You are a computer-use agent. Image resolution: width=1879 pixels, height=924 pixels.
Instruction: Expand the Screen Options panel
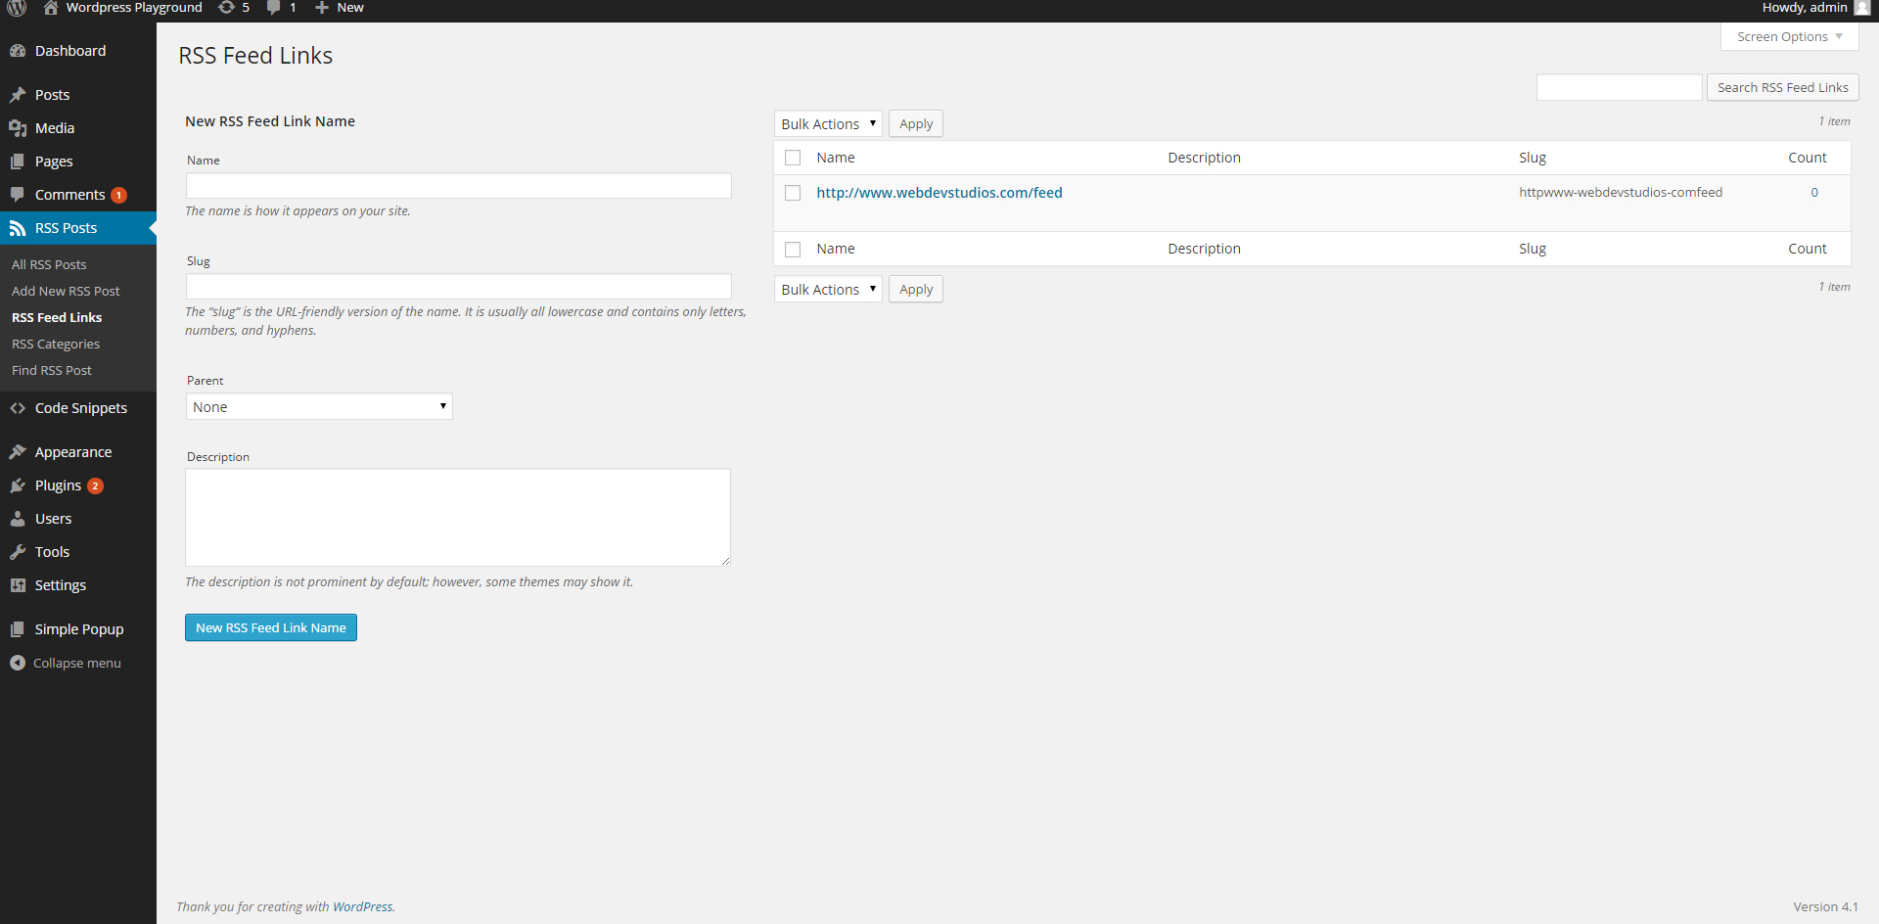coord(1790,37)
